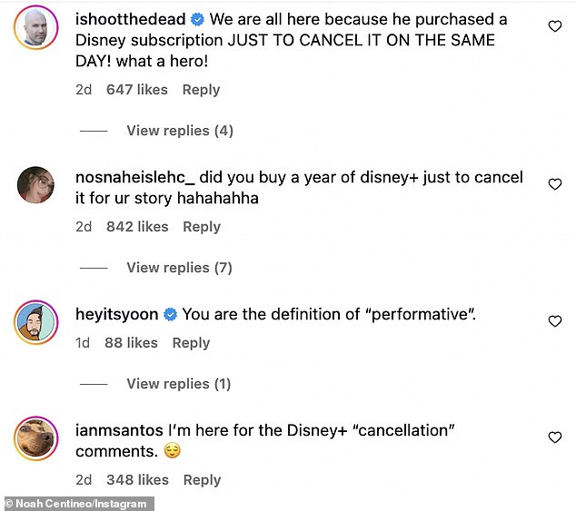Open nosnaheislehc_'s profile picture
The image size is (576, 511).
(36, 185)
